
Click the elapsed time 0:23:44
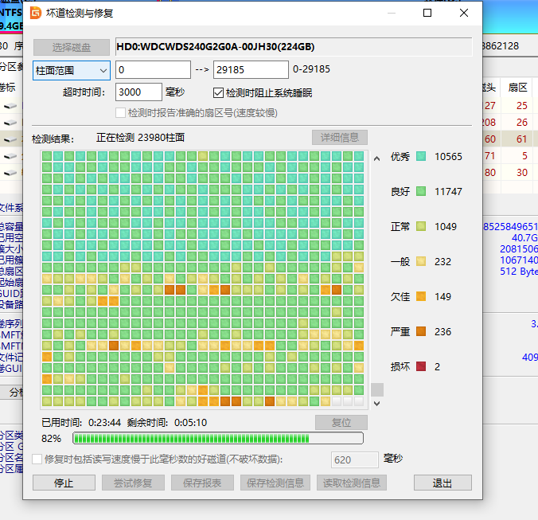click(x=104, y=422)
